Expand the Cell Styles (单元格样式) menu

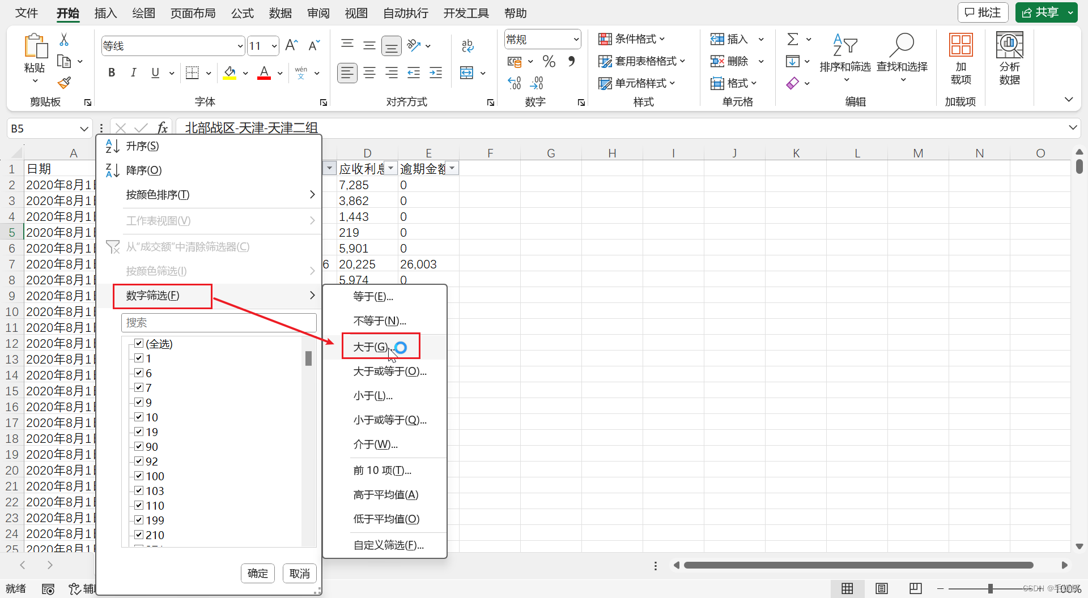637,83
